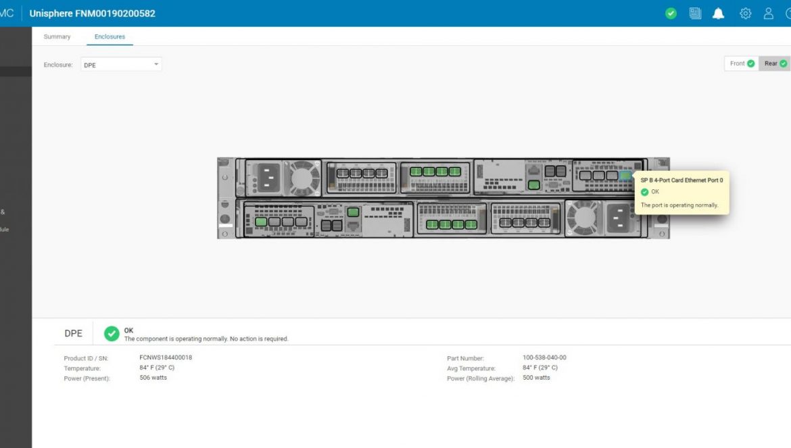Click the tooltip title 'SP B 4-Port Card Ethernet Port 0'
This screenshot has width=791, height=448.
pos(681,180)
